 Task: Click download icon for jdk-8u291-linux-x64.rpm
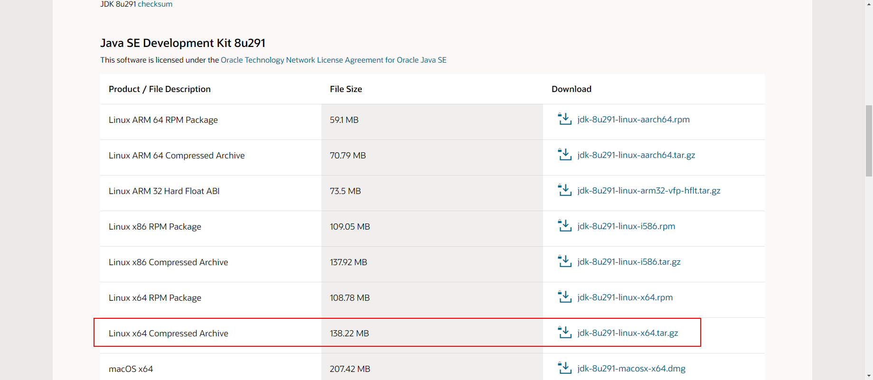click(564, 297)
